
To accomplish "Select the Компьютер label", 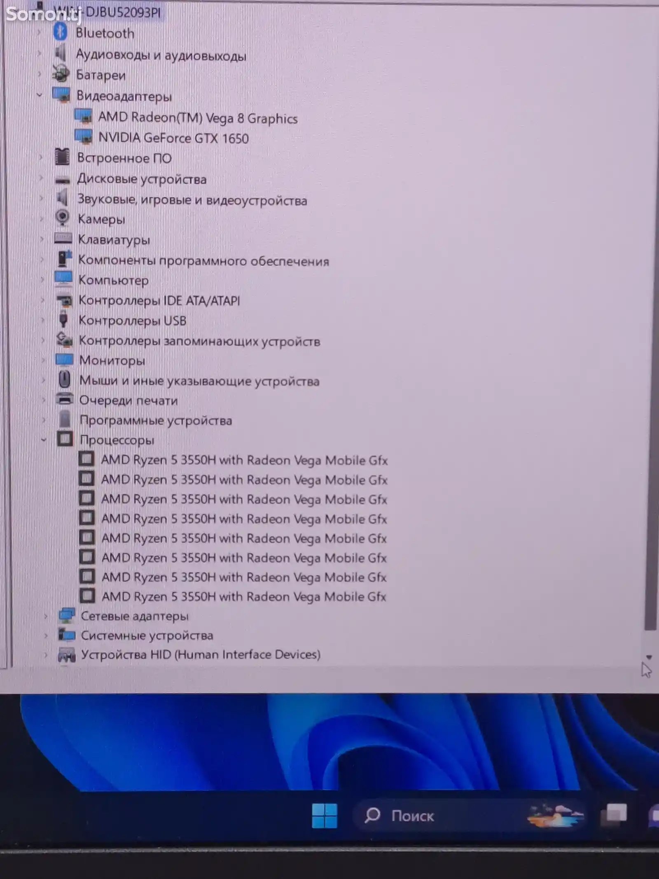I will (x=114, y=280).
